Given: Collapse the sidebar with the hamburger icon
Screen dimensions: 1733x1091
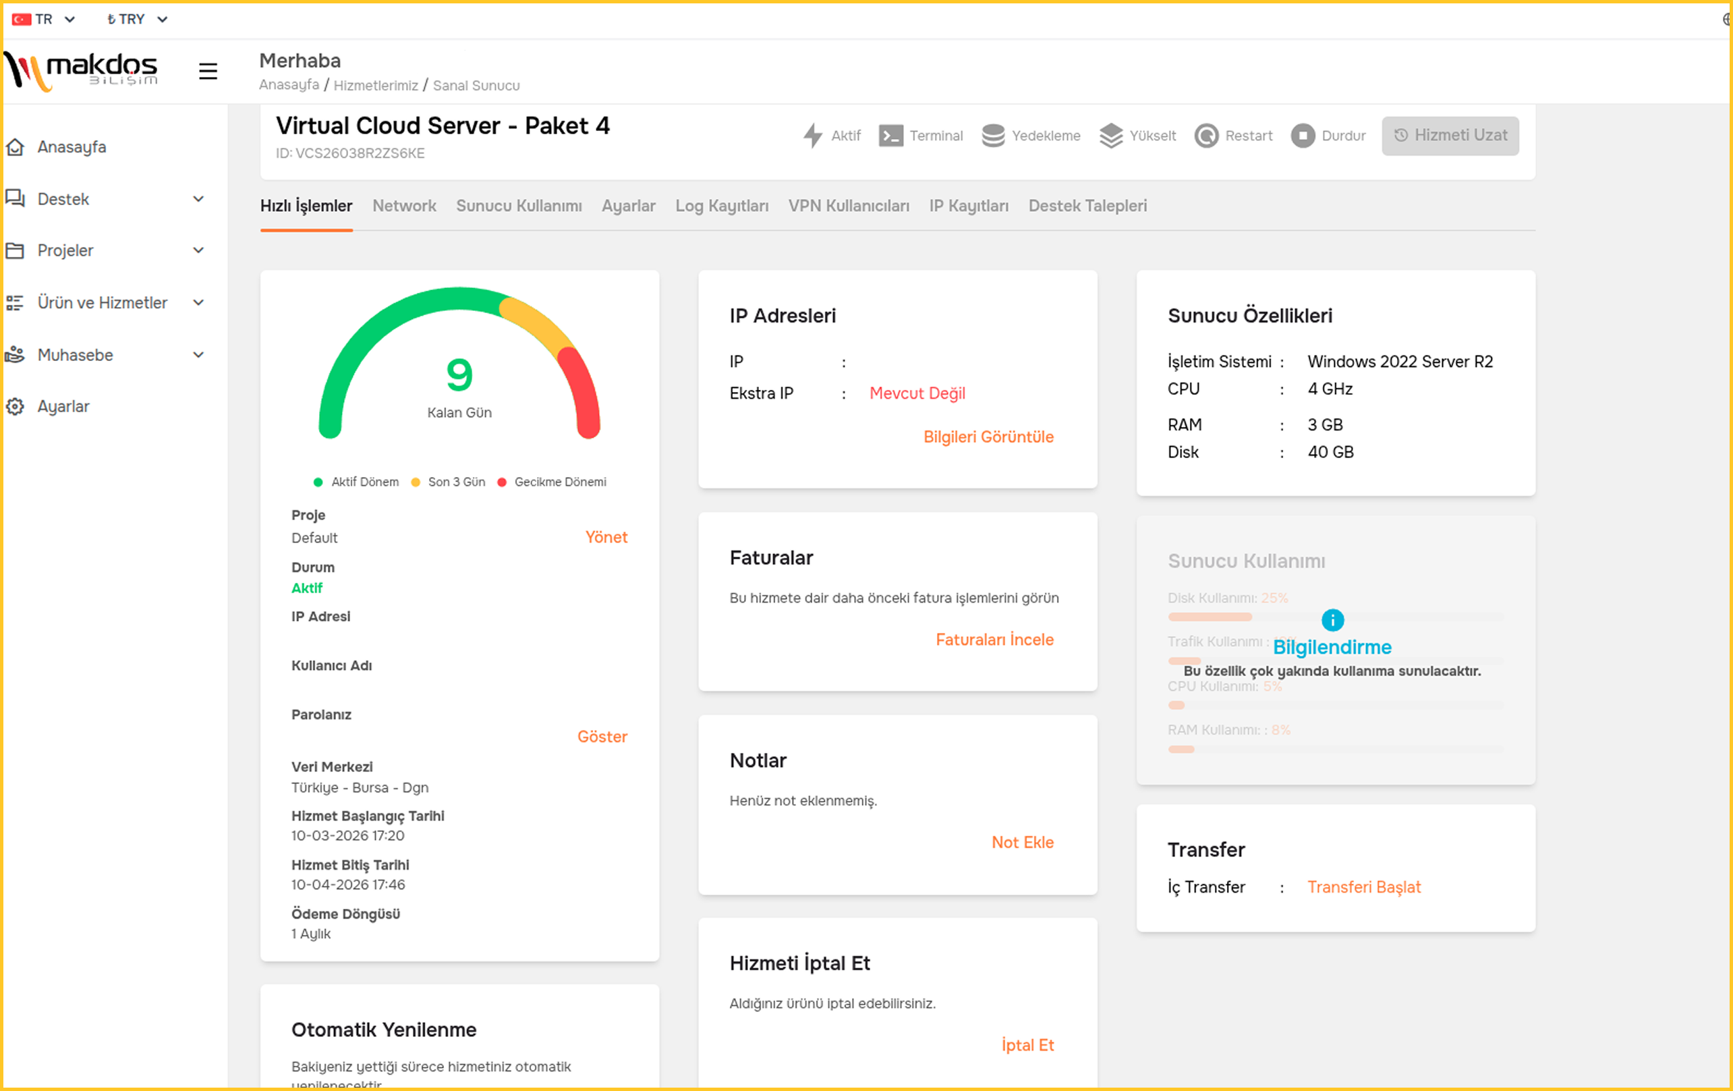Looking at the screenshot, I should click(x=207, y=71).
